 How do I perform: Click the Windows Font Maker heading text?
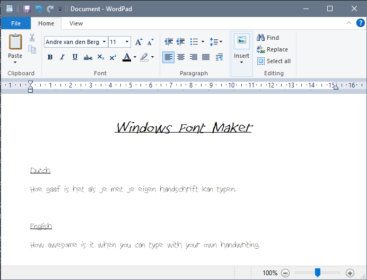pos(183,128)
